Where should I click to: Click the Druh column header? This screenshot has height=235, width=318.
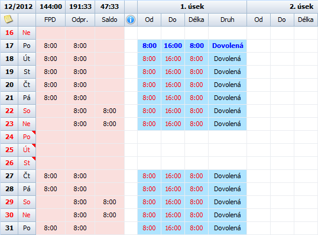[x=228, y=20]
